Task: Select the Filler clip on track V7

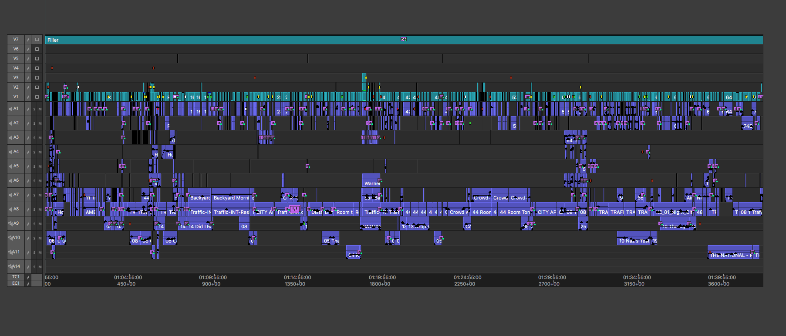Action: click(404, 40)
